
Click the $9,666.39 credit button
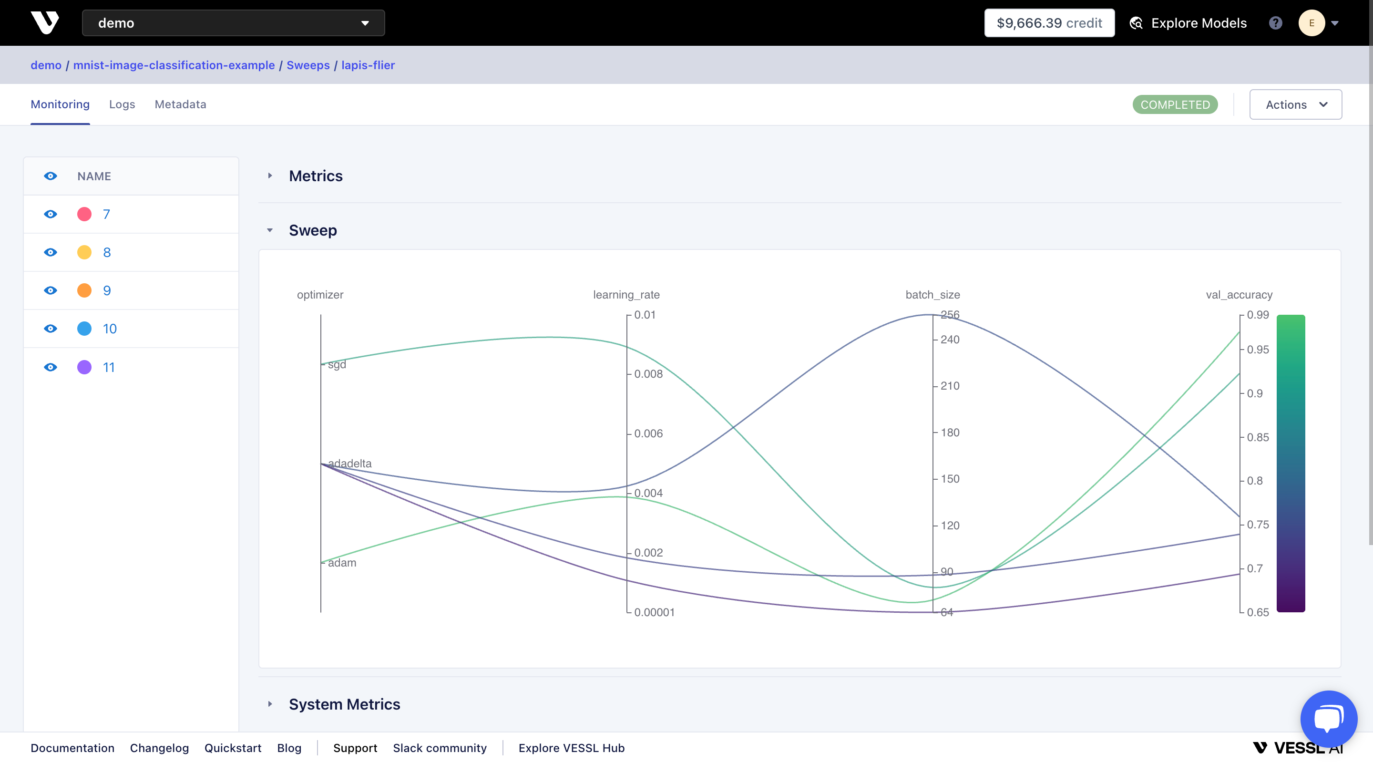click(x=1049, y=23)
